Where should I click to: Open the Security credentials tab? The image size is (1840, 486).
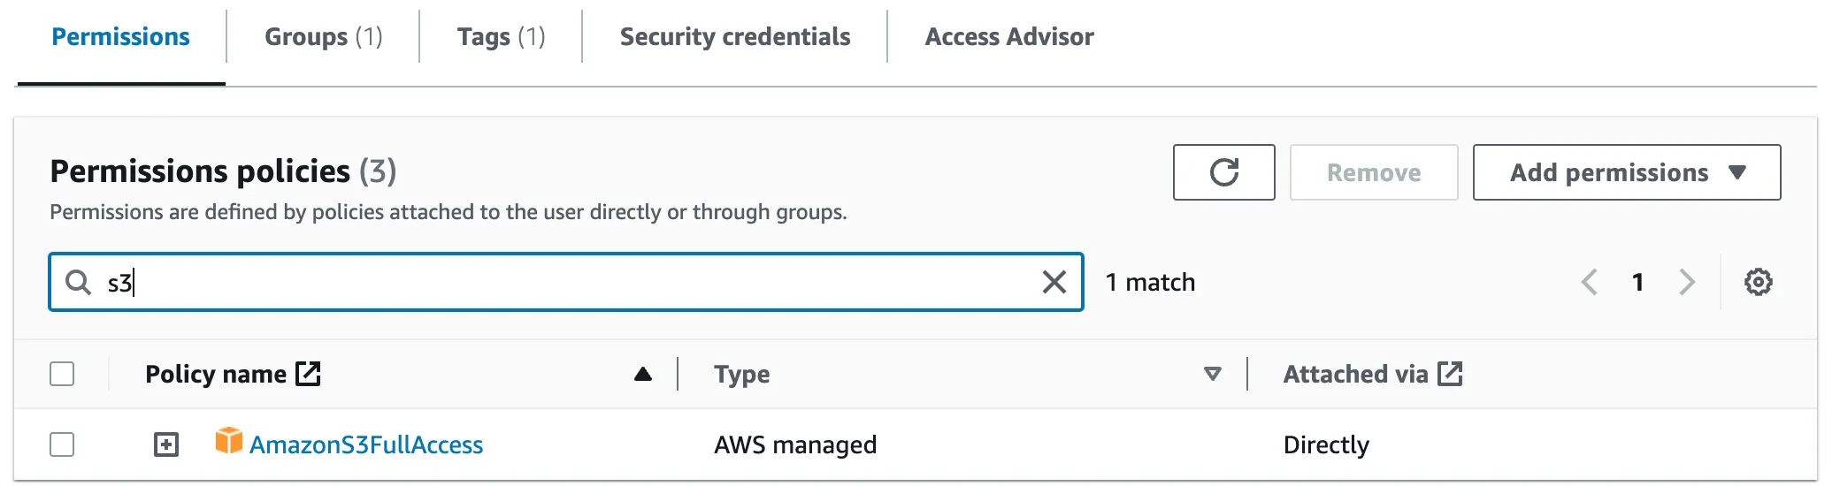[734, 37]
